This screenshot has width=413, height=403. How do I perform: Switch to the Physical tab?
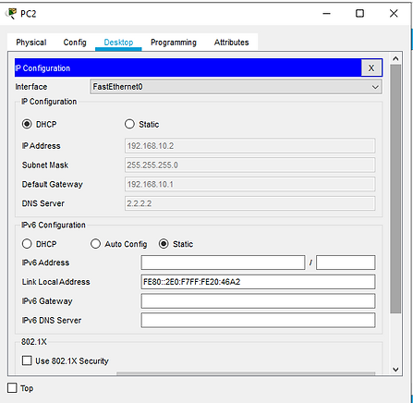point(31,43)
